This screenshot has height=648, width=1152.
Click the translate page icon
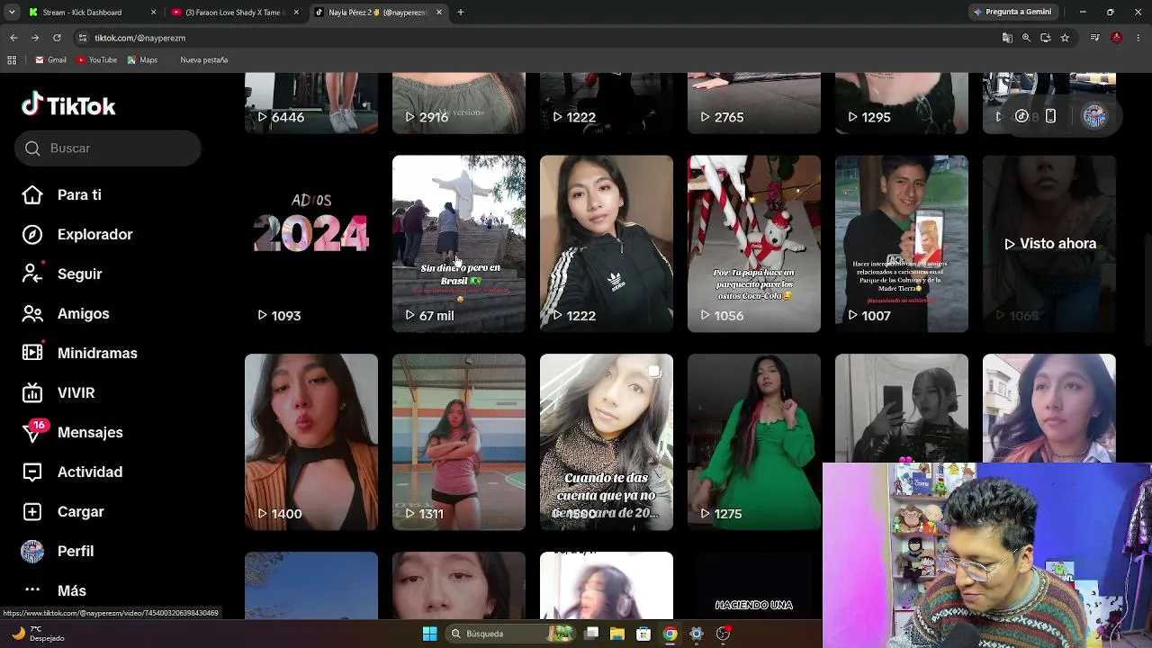pyautogui.click(x=1007, y=38)
